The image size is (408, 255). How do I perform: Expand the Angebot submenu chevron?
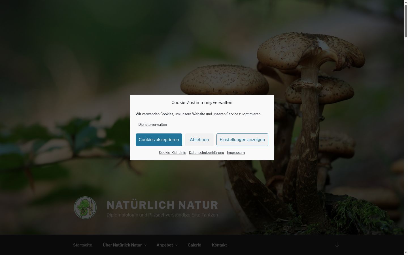[x=176, y=245]
